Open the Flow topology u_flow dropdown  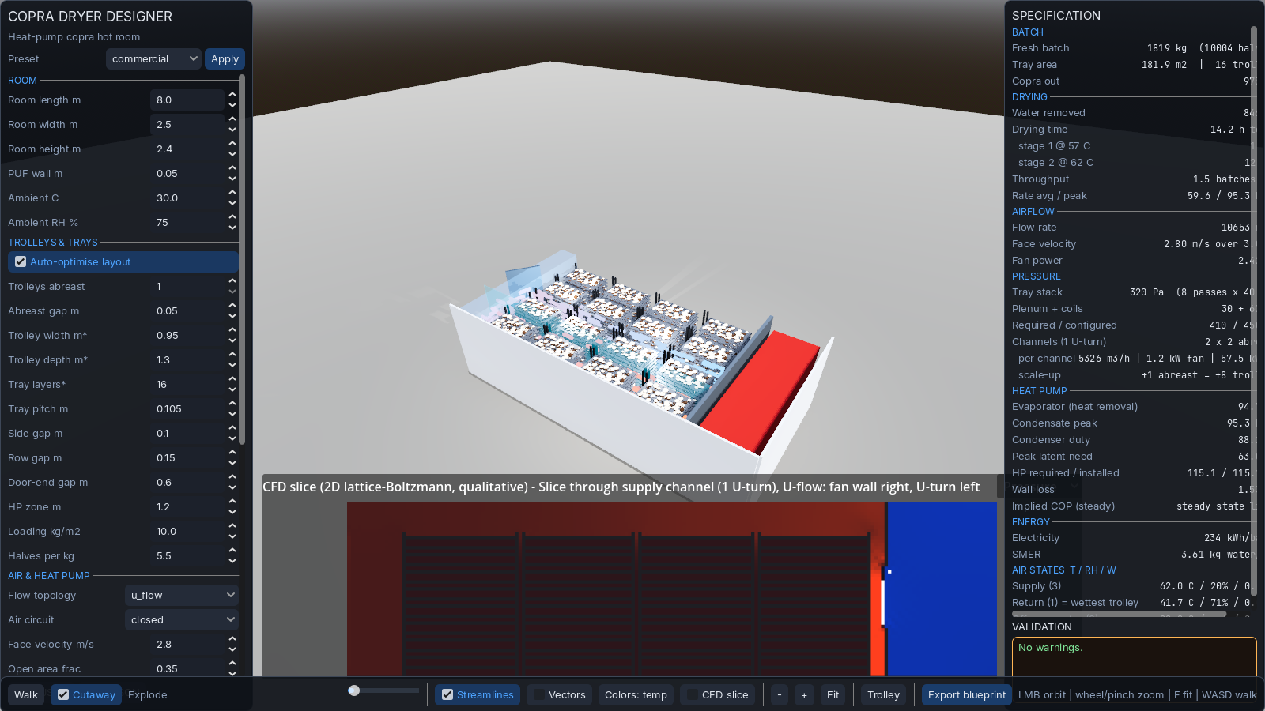182,596
